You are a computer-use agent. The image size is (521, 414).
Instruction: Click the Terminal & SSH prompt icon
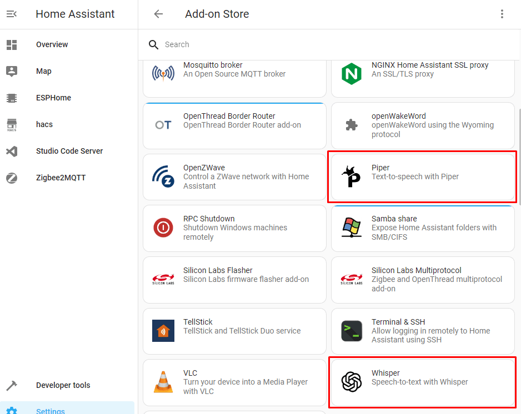click(352, 331)
